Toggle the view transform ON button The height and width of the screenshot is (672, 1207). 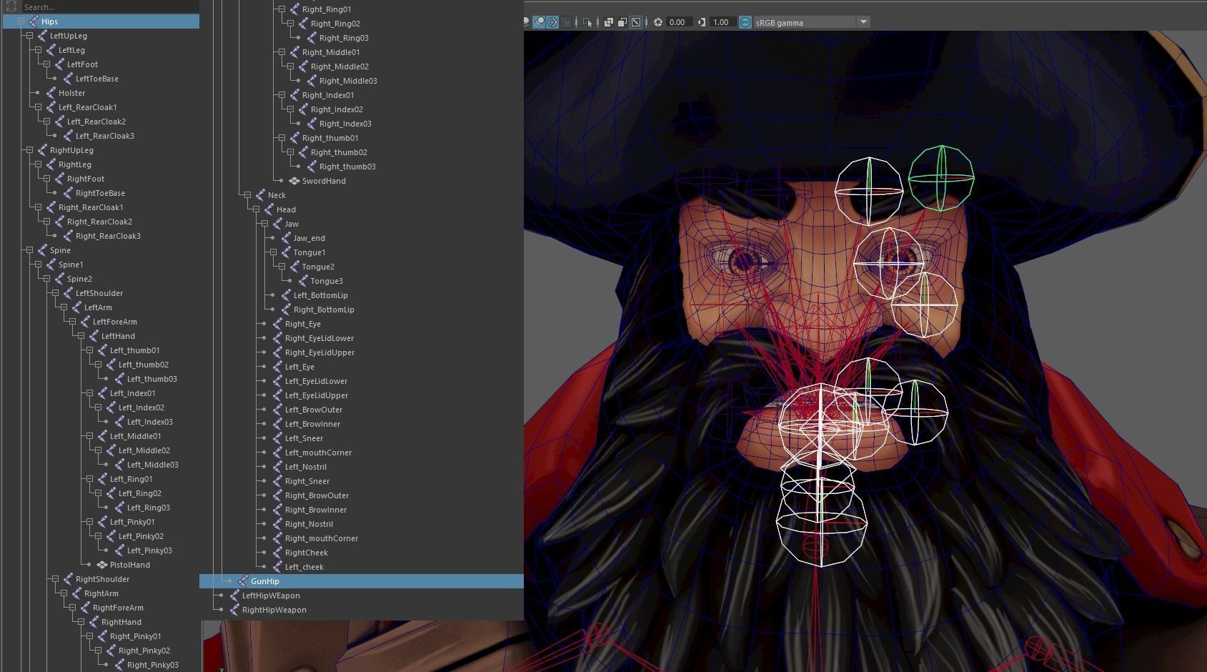(x=745, y=22)
